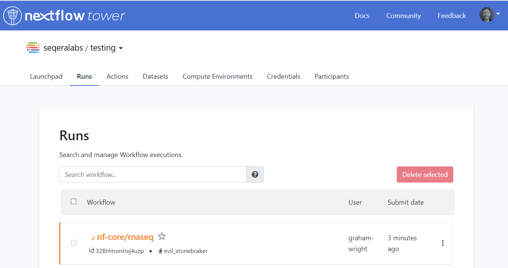Screen dimensions: 508x268
Task: Click the running-man icon beside evil_stonebraker
Action: 161,251
